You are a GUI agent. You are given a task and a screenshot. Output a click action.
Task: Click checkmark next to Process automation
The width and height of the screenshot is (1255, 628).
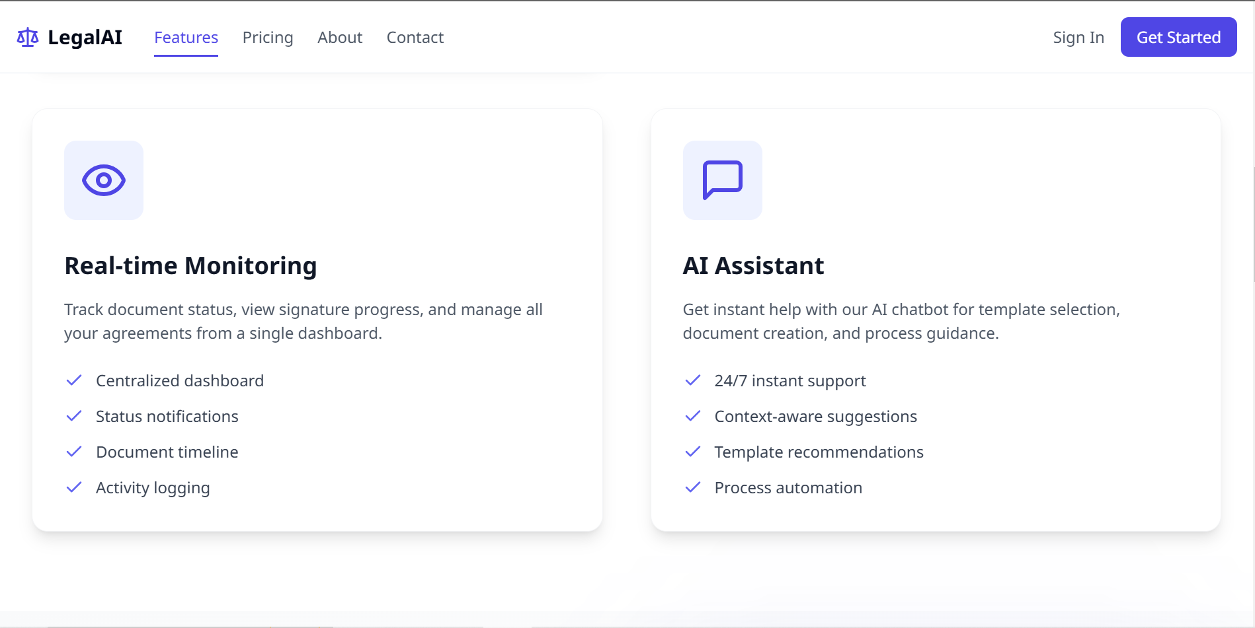point(693,487)
